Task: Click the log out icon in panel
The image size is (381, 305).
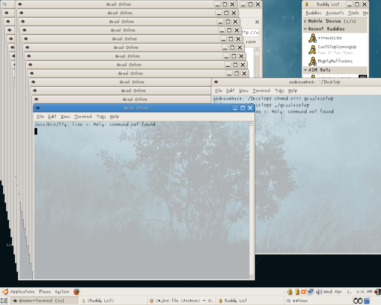Action: 377,291
